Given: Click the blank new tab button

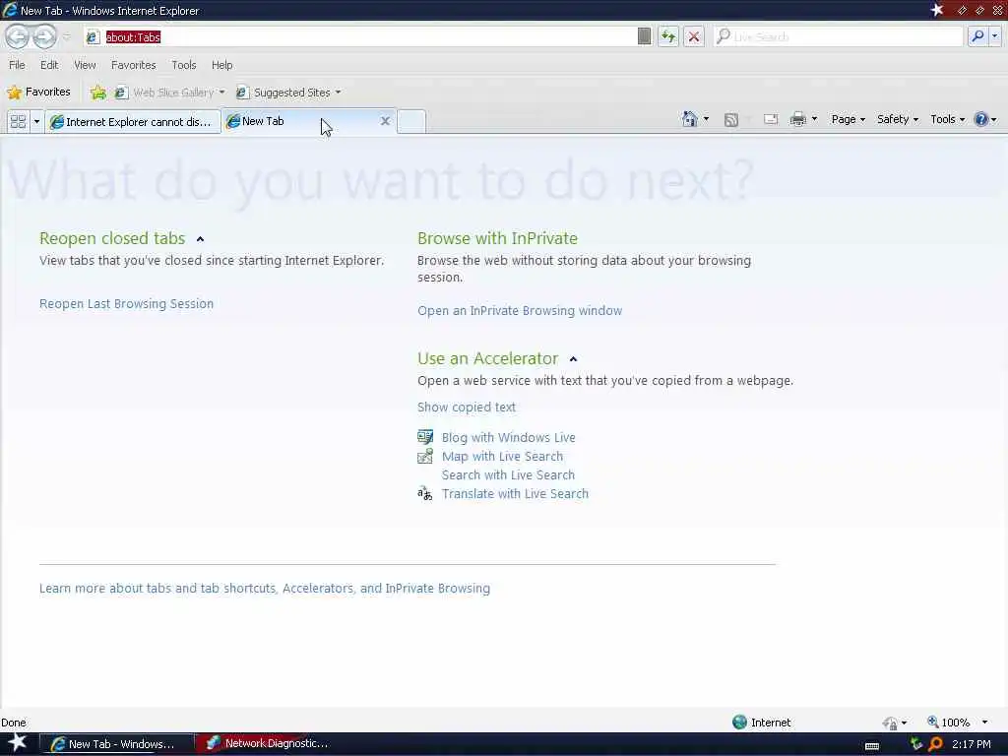Looking at the screenshot, I should 411,121.
